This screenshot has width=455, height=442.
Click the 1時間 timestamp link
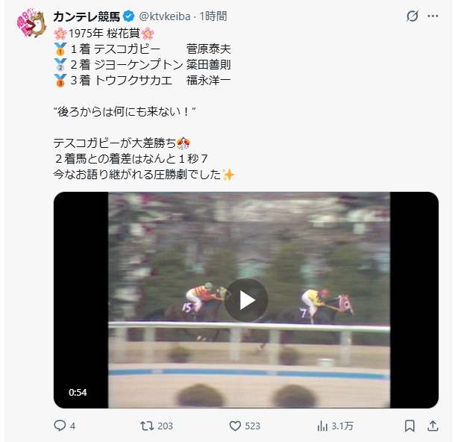(213, 16)
